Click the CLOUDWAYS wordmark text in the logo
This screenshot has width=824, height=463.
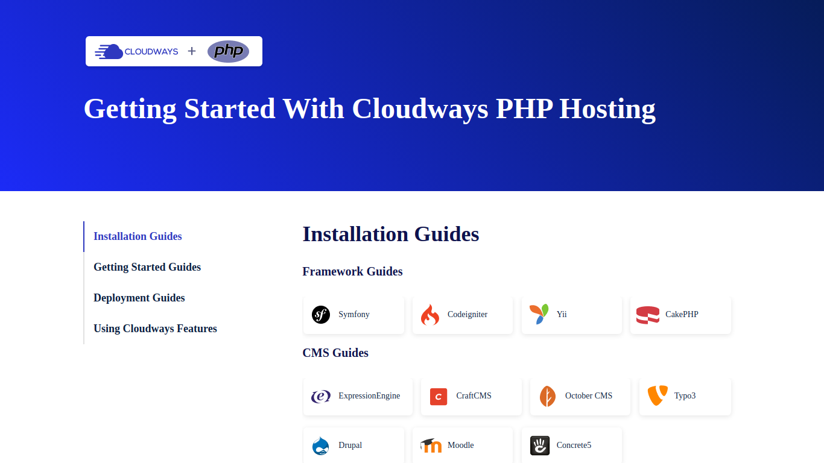click(x=151, y=52)
